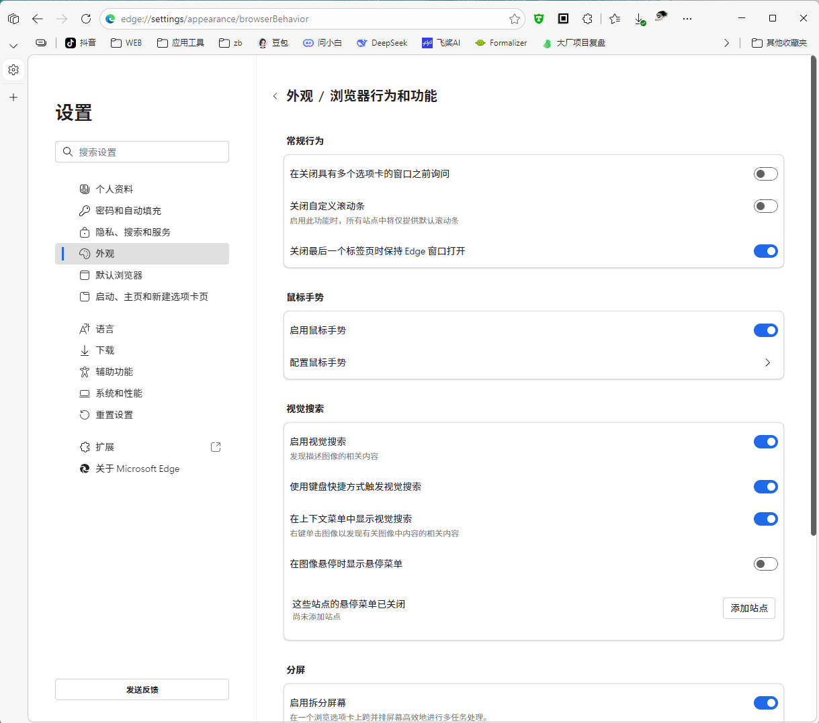Click the first bookmark bar icon left of 抖音
The image size is (819, 723).
coord(41,43)
